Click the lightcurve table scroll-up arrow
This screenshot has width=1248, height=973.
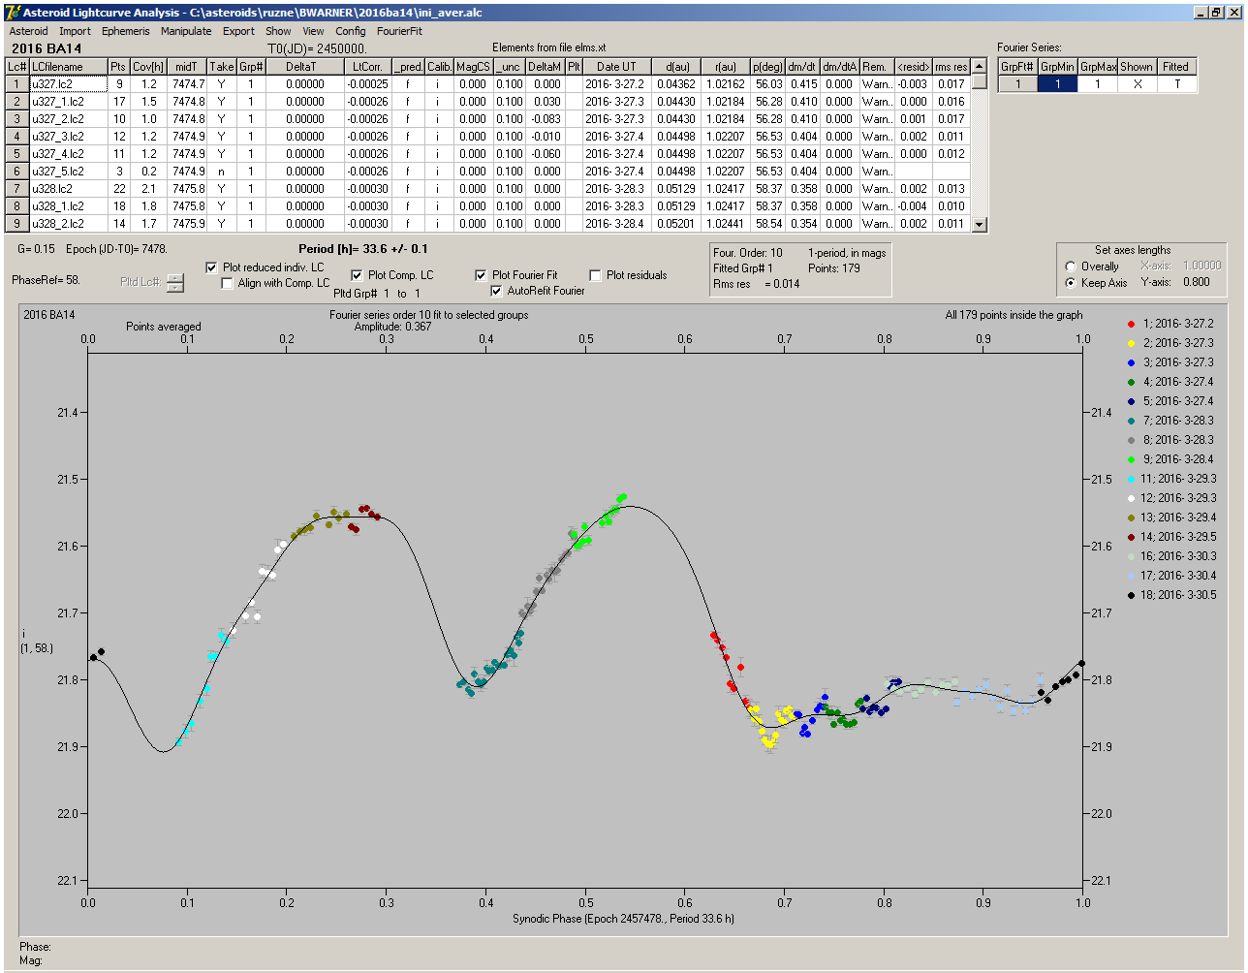(x=980, y=65)
